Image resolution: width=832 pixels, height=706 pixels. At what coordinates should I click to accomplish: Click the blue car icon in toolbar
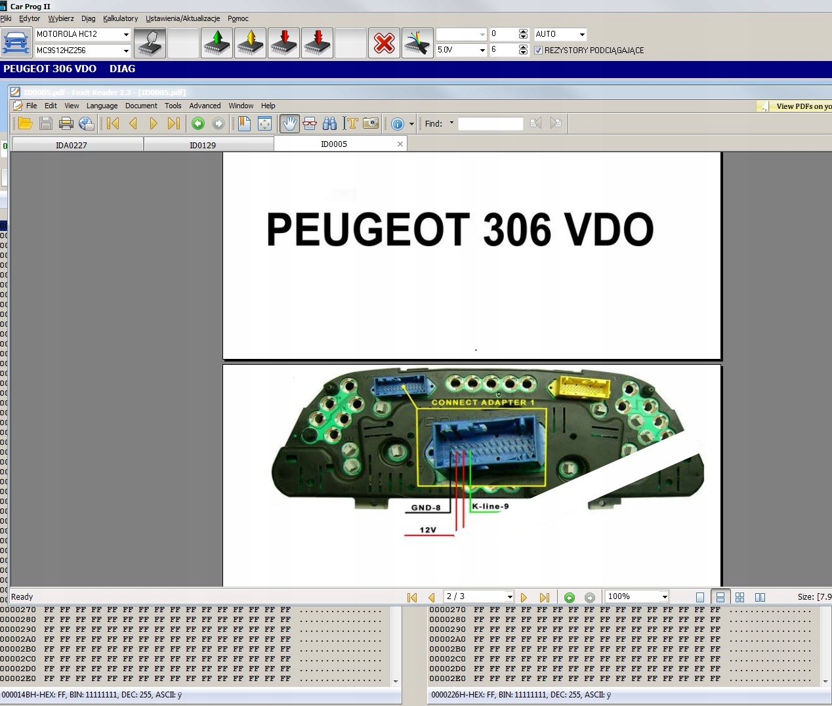(x=16, y=43)
